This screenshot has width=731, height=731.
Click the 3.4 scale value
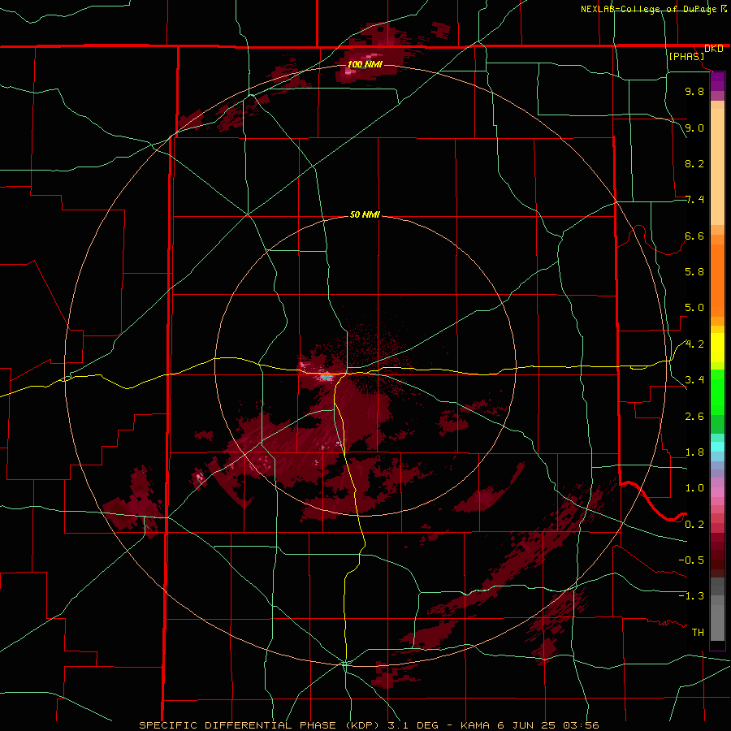[694, 380]
